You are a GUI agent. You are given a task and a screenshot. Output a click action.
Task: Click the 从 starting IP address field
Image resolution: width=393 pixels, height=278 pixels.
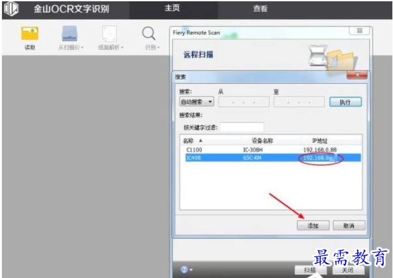[x=243, y=102]
